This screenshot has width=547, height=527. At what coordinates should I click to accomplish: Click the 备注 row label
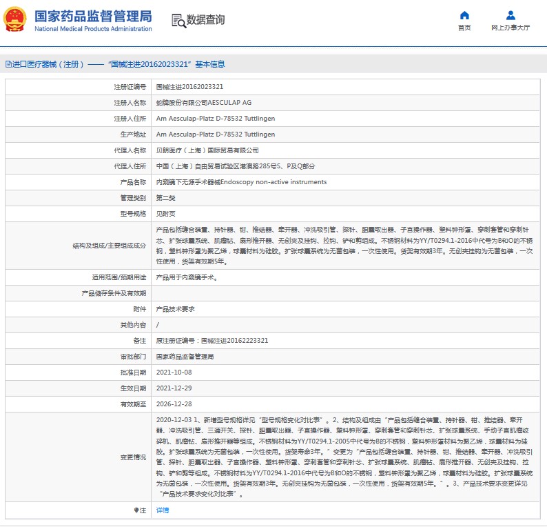pyautogui.click(x=140, y=341)
